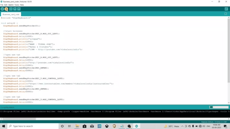Click the instructables.com URL line

pyautogui.click(x=58, y=84)
